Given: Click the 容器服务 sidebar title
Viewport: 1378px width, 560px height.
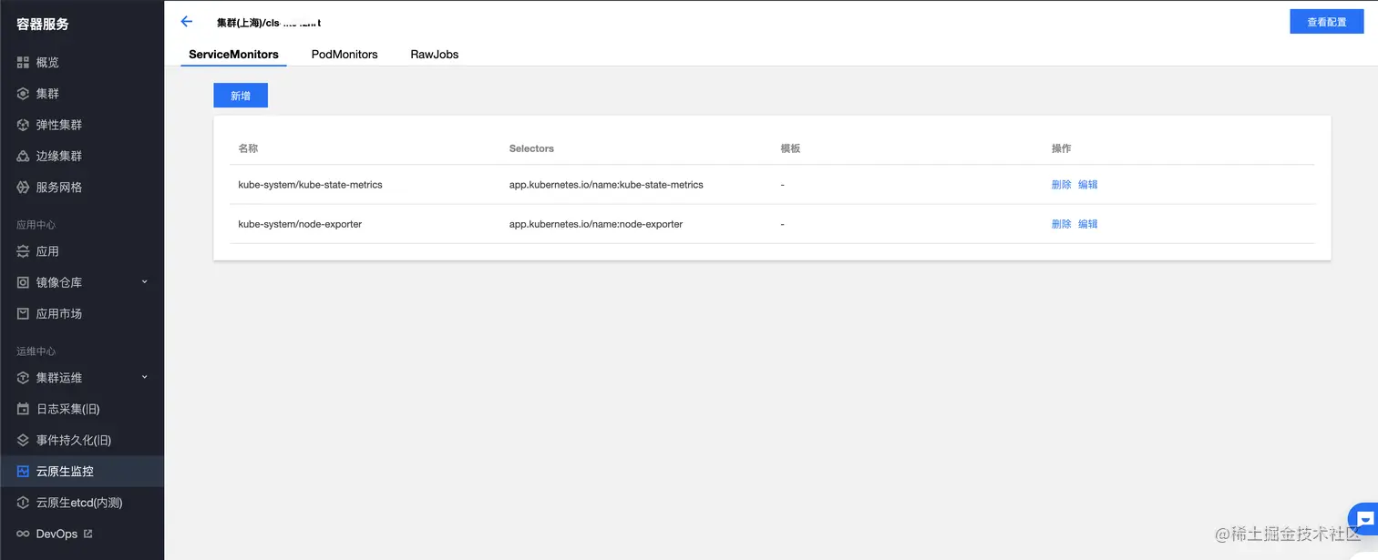Looking at the screenshot, I should pyautogui.click(x=43, y=24).
